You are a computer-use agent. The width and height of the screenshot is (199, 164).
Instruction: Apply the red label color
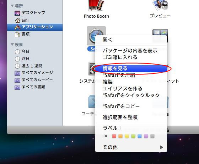(114, 136)
